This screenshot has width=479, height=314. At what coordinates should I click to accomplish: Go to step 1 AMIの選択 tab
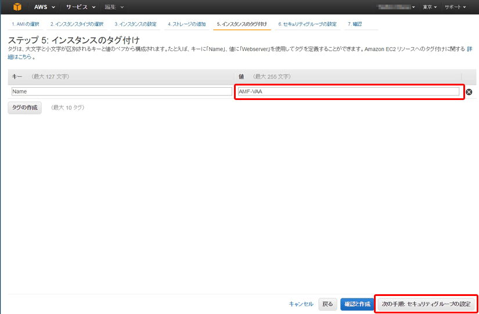[26, 24]
